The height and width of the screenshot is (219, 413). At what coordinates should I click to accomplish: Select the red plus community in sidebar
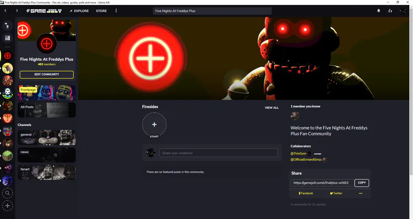pos(7,56)
